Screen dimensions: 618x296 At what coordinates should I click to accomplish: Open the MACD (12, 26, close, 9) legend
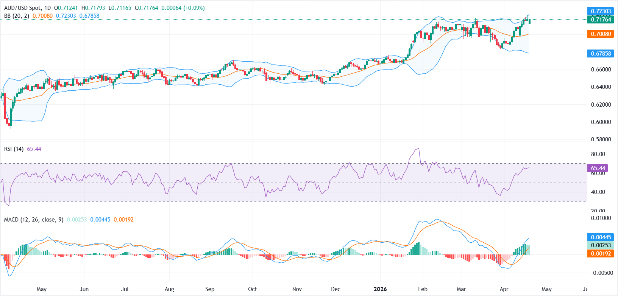tap(34, 220)
